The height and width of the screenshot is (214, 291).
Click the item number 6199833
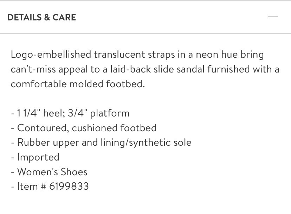coord(69,186)
